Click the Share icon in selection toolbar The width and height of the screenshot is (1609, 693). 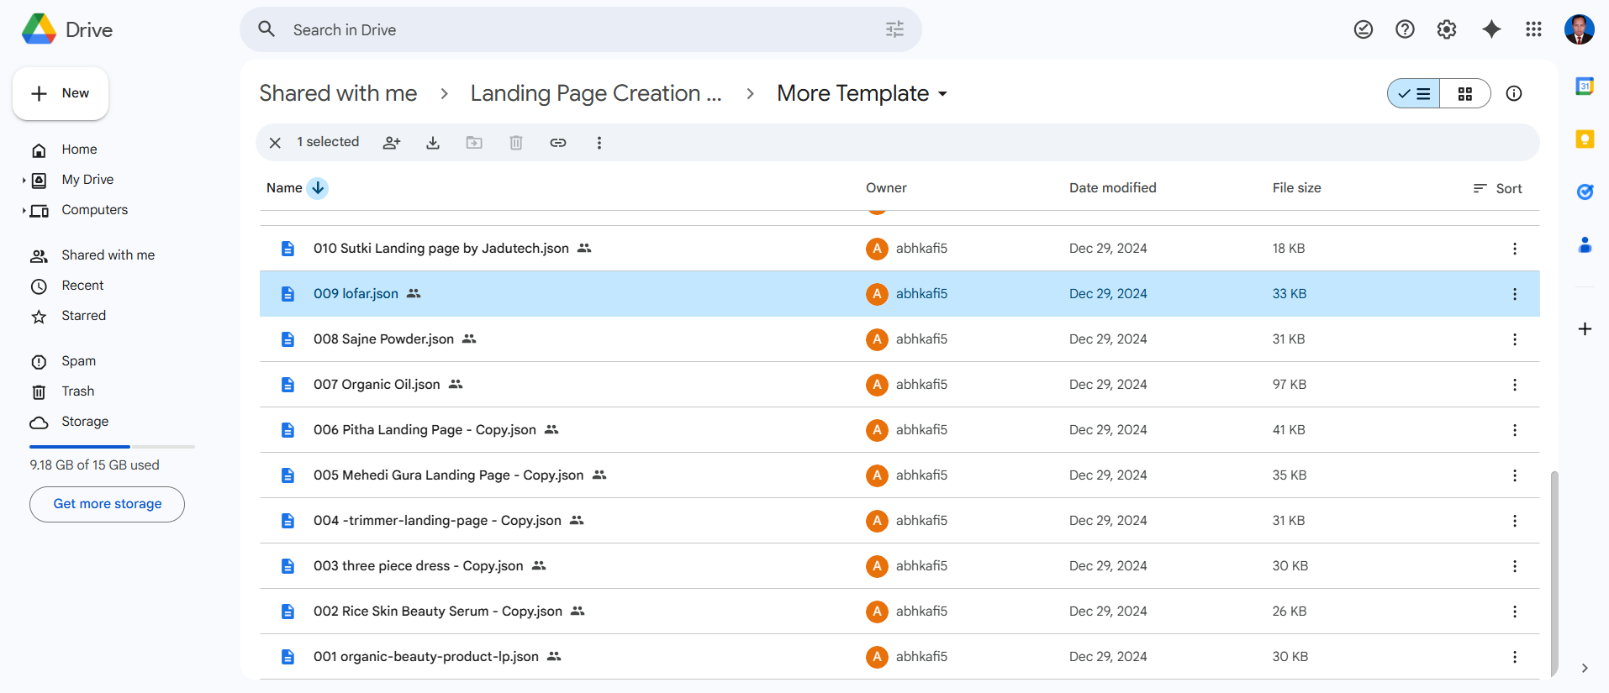[392, 143]
